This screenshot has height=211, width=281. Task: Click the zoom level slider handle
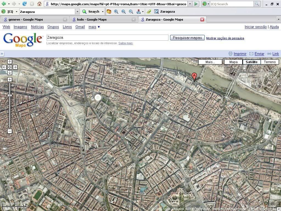10,95
